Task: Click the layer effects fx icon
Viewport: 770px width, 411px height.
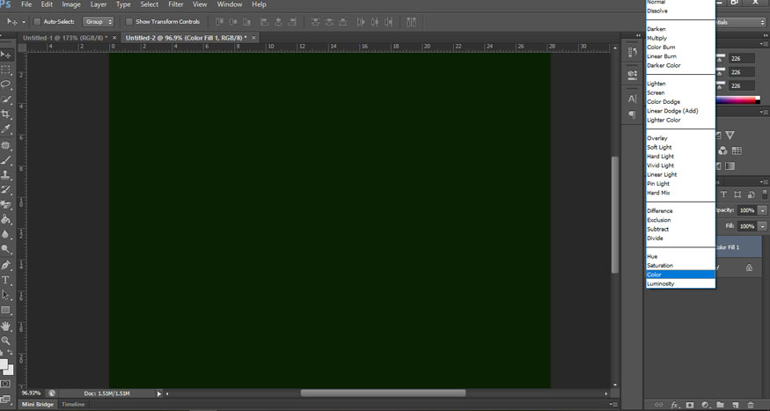Action: [675, 405]
